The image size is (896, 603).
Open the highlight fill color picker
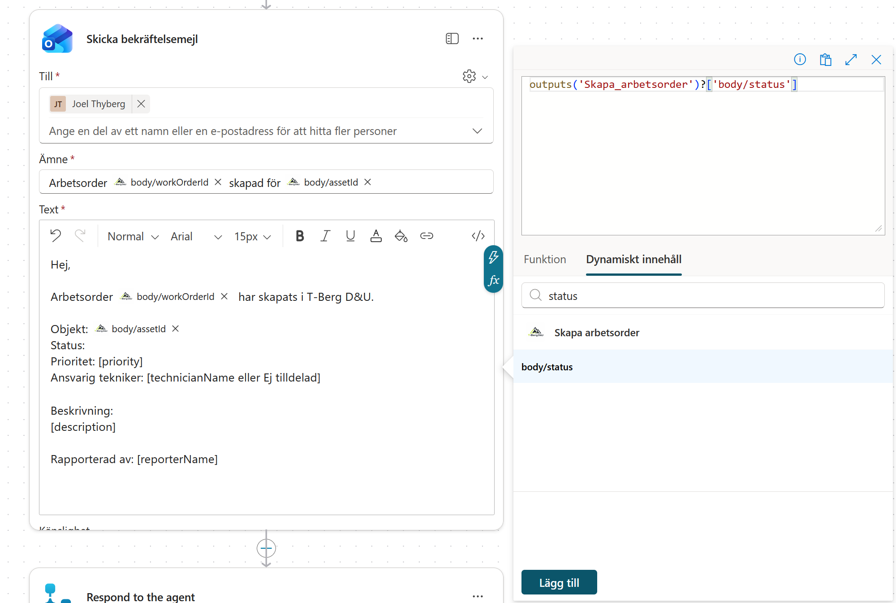(401, 236)
